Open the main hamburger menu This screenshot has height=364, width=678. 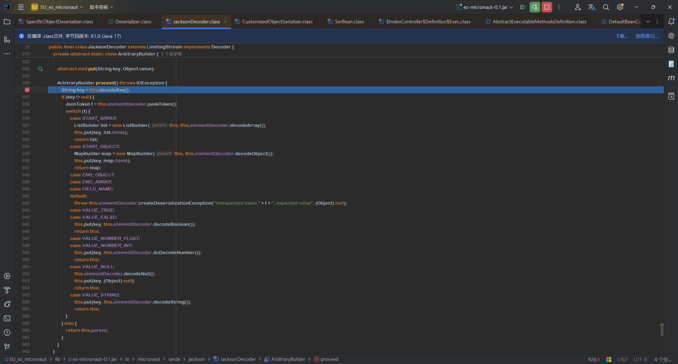[x=21, y=7]
